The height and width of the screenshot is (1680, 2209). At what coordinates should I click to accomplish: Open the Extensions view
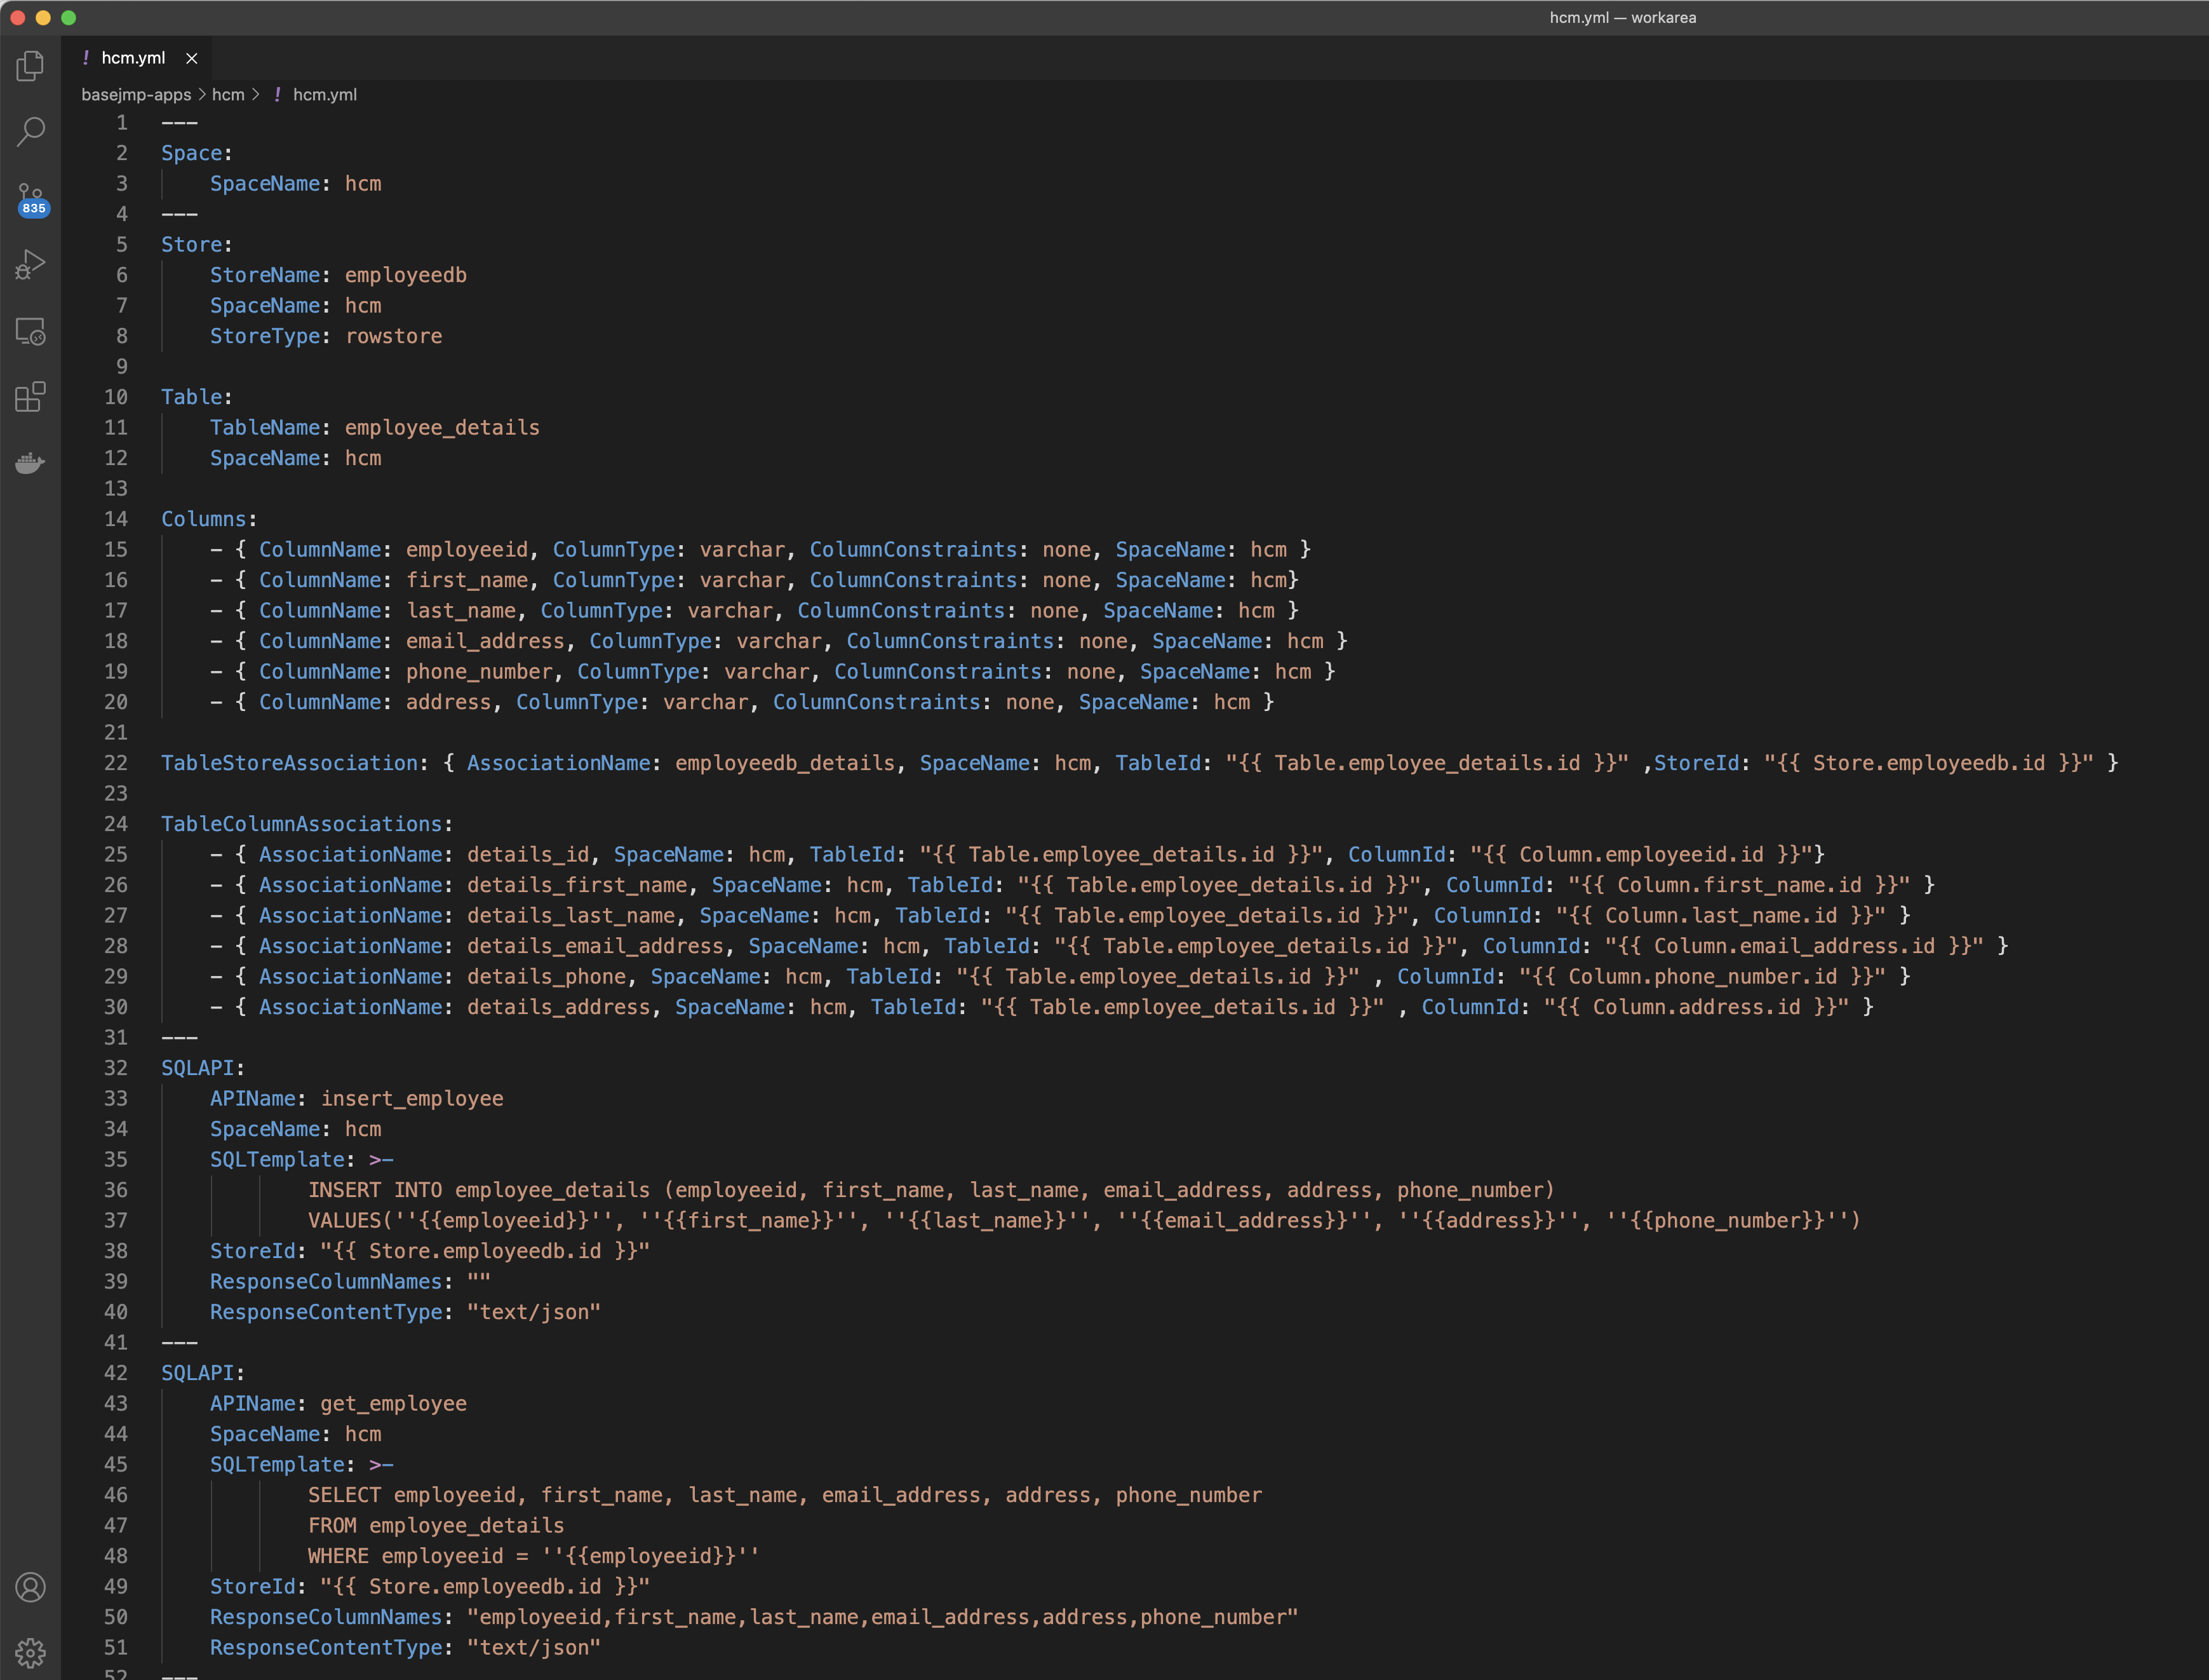tap(30, 397)
